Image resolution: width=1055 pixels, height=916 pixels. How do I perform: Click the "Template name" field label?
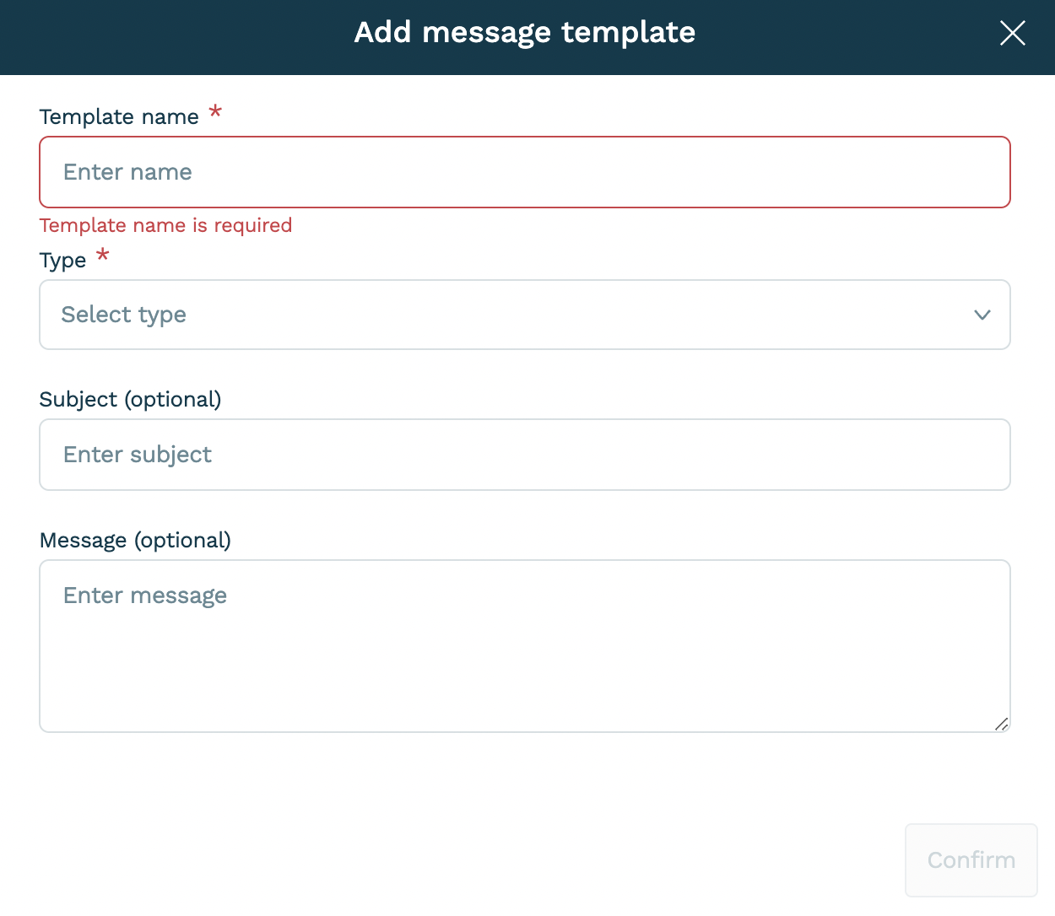coord(119,116)
